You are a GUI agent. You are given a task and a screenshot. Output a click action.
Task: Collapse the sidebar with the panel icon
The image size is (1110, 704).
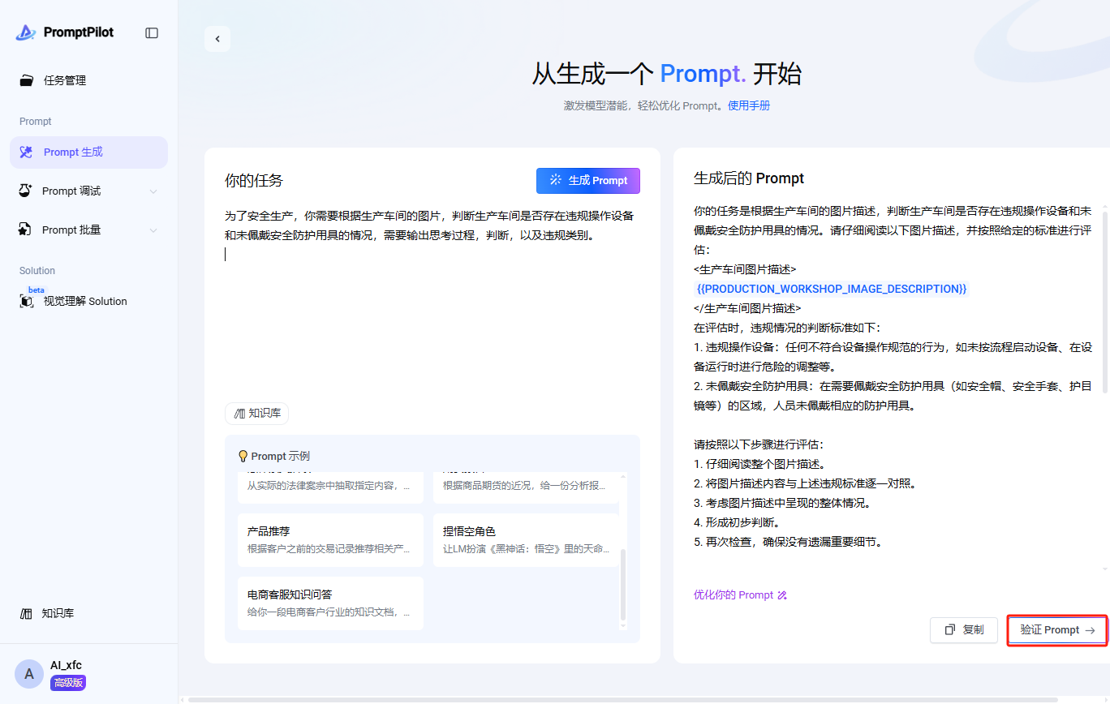tap(152, 33)
